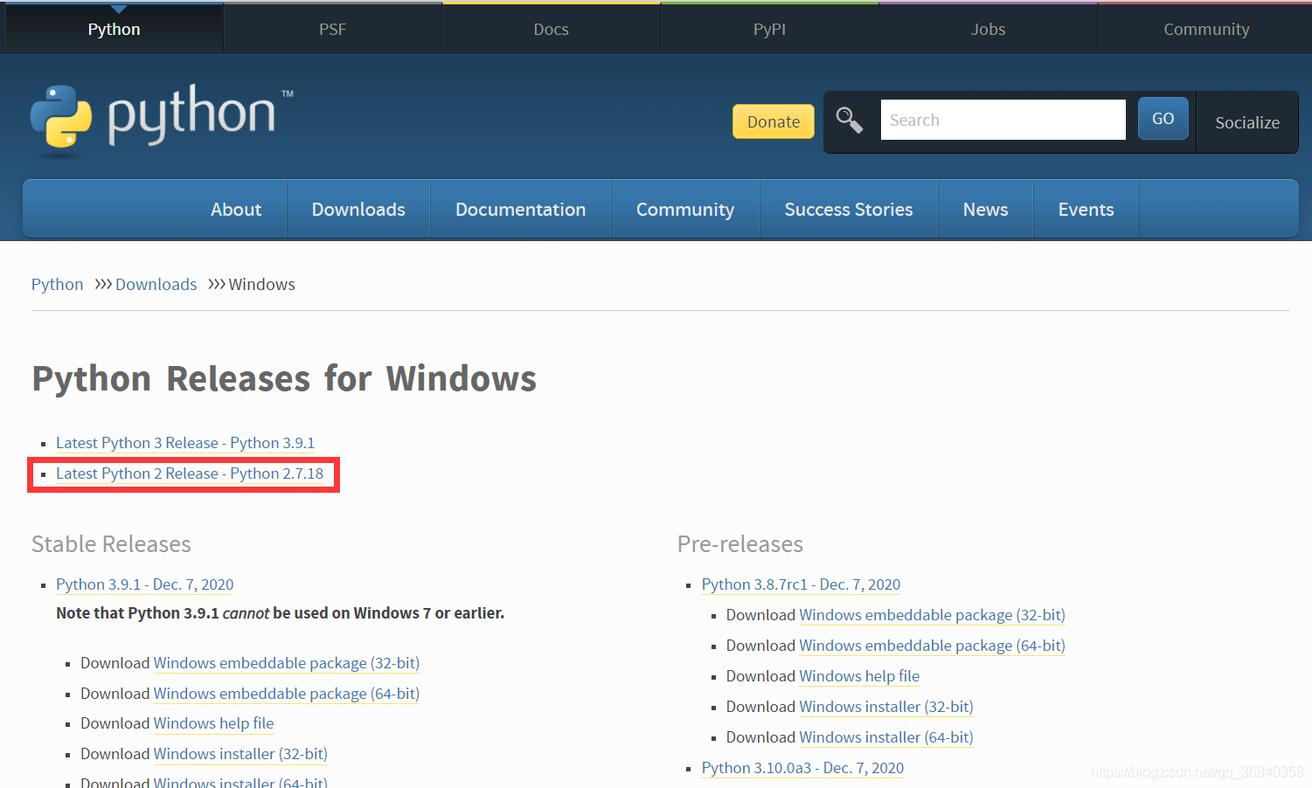Viewport: 1312px width, 788px height.
Task: Open the About navigation menu
Action: pyautogui.click(x=236, y=210)
